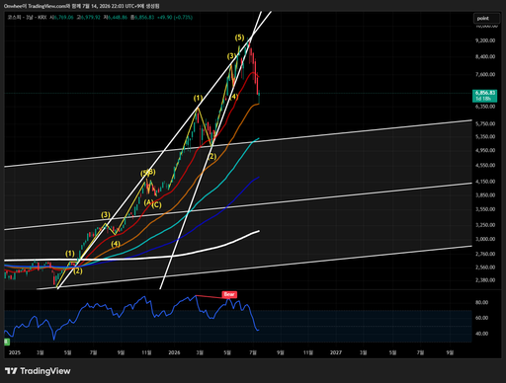This screenshot has width=506, height=383.
Task: Click the 2026 label on time axis
Action: pos(174,352)
